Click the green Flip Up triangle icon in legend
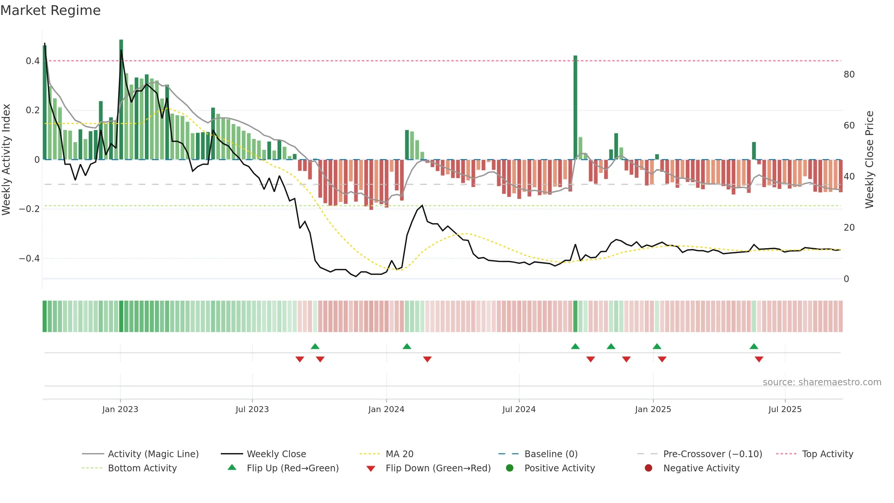The image size is (894, 503). click(x=232, y=467)
